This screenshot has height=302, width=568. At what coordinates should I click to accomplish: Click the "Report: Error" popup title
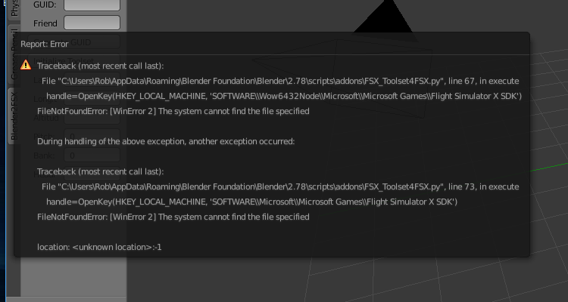[45, 44]
